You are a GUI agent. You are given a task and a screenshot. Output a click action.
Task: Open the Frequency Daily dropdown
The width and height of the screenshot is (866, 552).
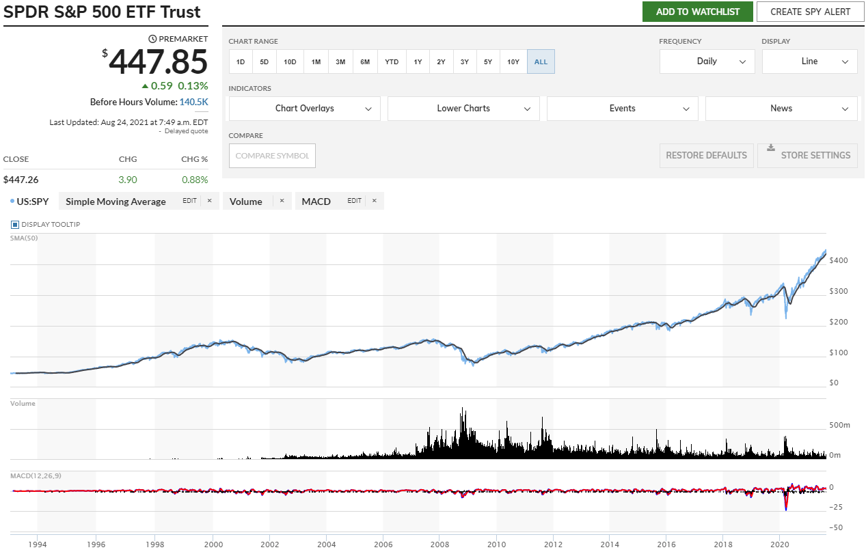pyautogui.click(x=707, y=61)
